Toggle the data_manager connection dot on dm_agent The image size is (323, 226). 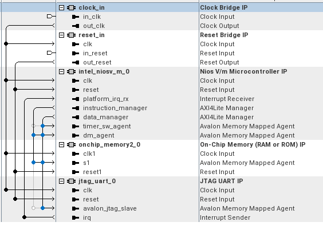42,135
